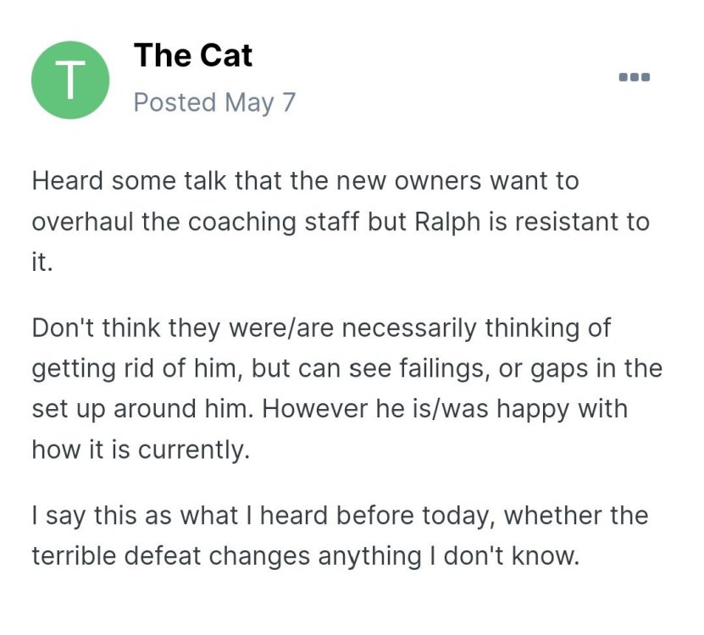704x635 pixels.
Task: Click the first paragraph about new owners
Action: [339, 222]
